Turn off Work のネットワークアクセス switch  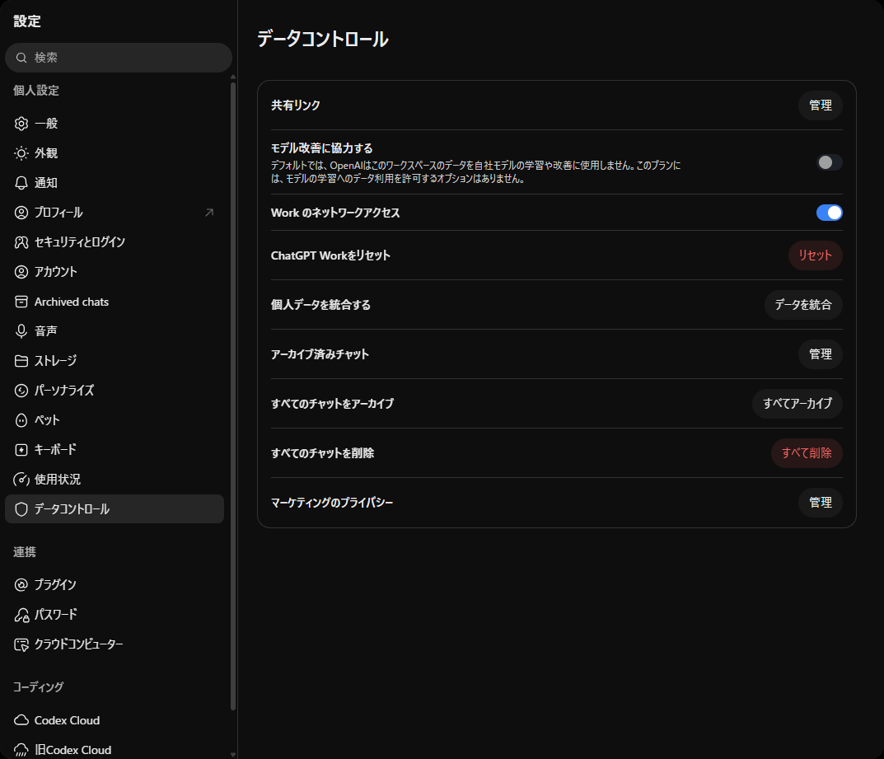(x=830, y=213)
